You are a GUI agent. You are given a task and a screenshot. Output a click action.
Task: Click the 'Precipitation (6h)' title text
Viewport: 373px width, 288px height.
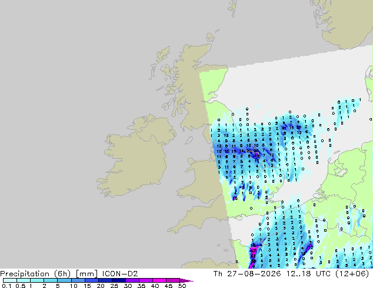[35, 274]
